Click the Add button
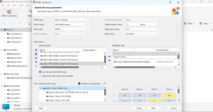 153,108
